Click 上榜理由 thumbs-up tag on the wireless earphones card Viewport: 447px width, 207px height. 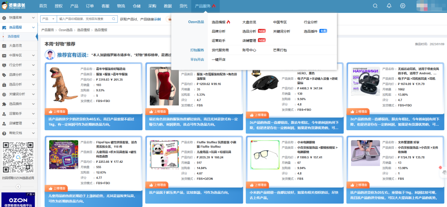coord(358,112)
